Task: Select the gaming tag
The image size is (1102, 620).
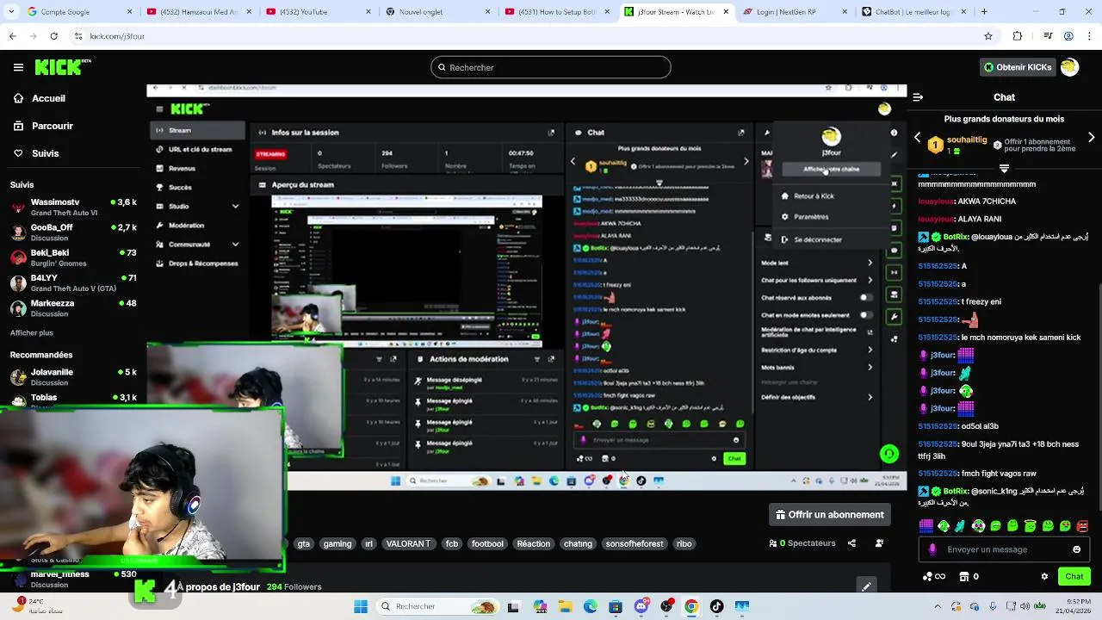Action: tap(337, 544)
